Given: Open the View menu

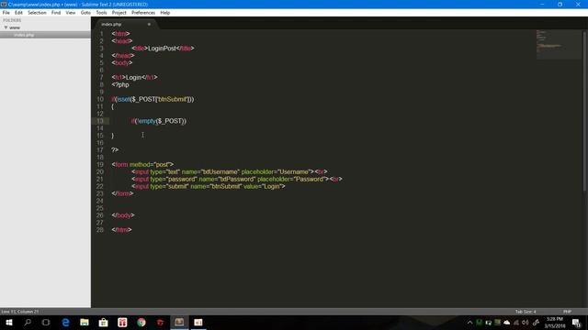Looking at the screenshot, I should [71, 13].
